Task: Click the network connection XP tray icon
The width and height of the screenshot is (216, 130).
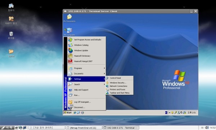Action: pyautogui.click(x=179, y=112)
